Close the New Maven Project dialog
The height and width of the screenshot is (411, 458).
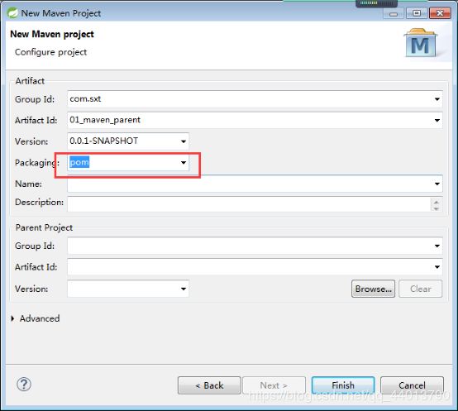click(x=440, y=13)
